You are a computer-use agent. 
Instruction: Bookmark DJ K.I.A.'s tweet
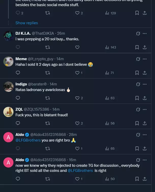pyautogui.click(x=137, y=47)
